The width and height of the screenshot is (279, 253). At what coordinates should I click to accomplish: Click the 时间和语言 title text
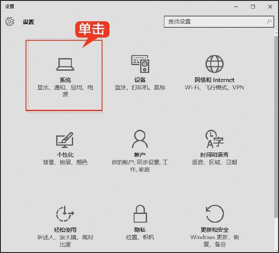[x=215, y=154]
